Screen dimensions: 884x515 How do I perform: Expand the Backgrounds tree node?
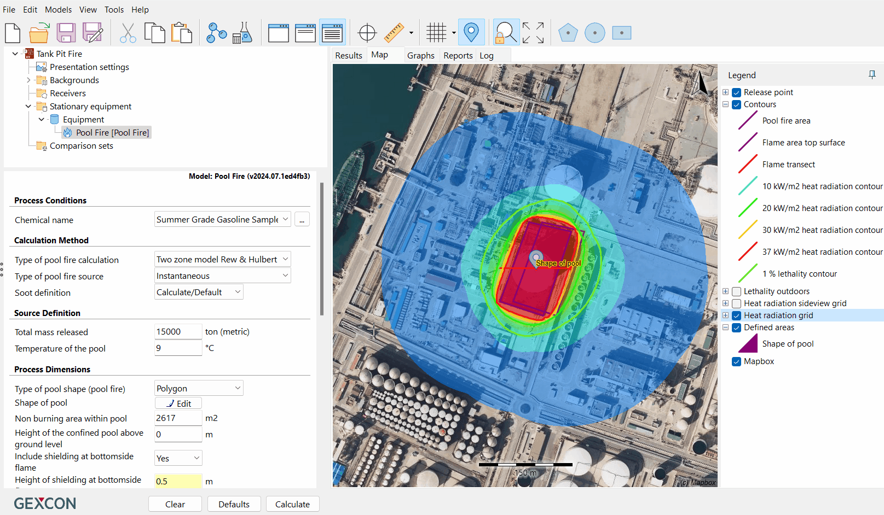point(28,80)
